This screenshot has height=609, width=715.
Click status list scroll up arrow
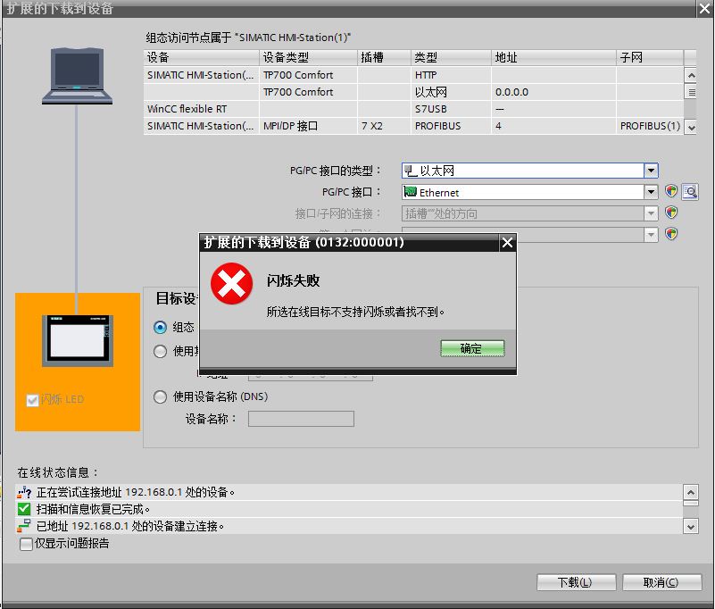click(x=691, y=492)
